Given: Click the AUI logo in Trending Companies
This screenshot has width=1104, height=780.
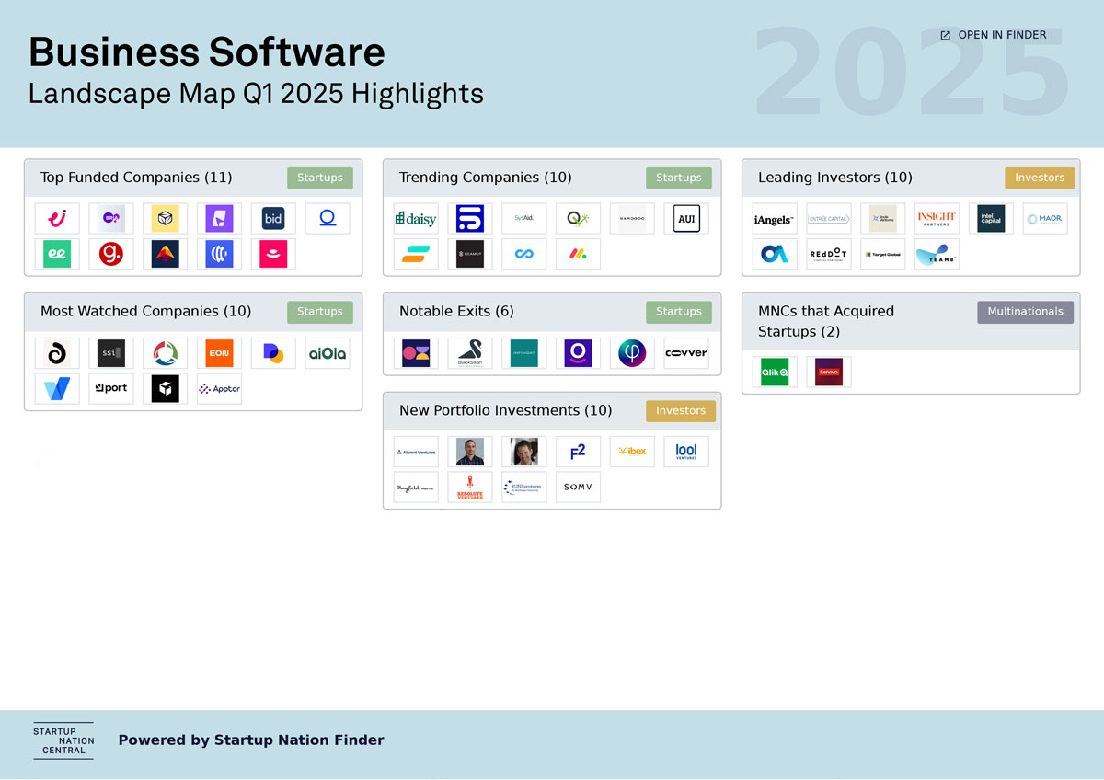Looking at the screenshot, I should point(686,218).
